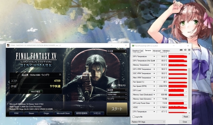213x125 pixels.
Task: Expand the VDDC sensor dropdown arrow
Action: 154,108
